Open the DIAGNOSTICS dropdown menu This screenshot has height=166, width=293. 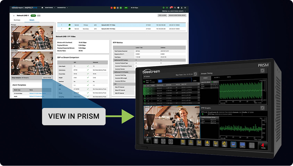click(63, 8)
